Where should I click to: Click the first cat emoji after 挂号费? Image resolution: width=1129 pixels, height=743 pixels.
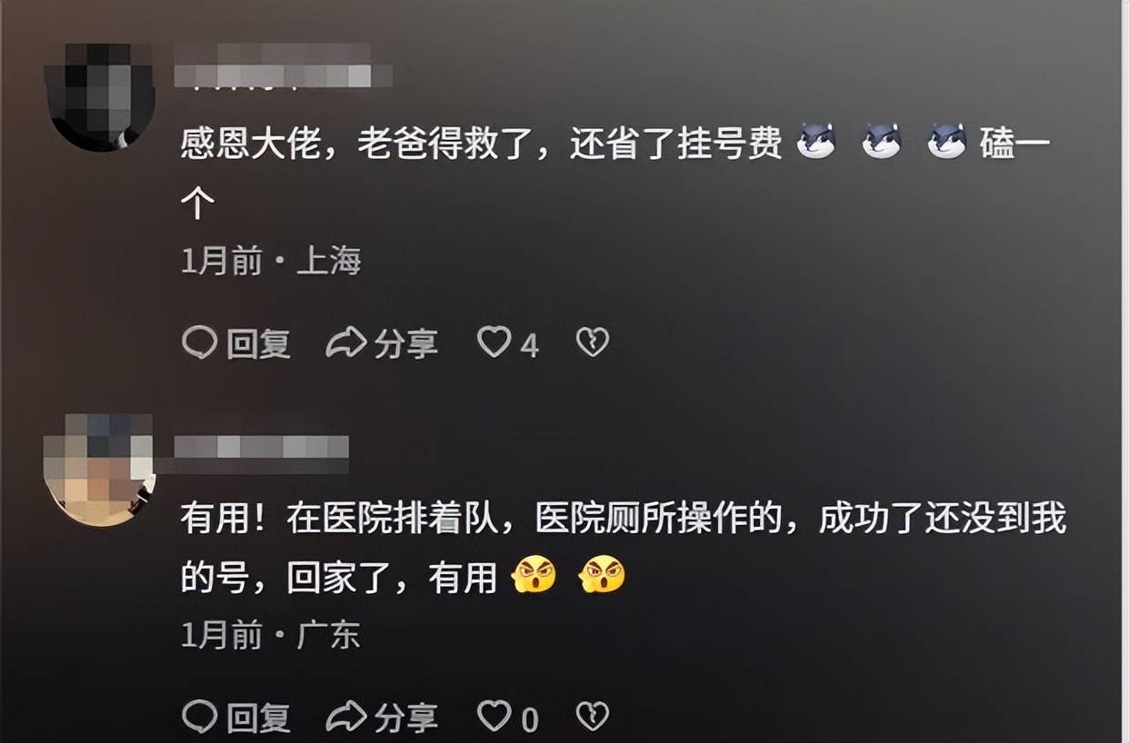(x=816, y=144)
